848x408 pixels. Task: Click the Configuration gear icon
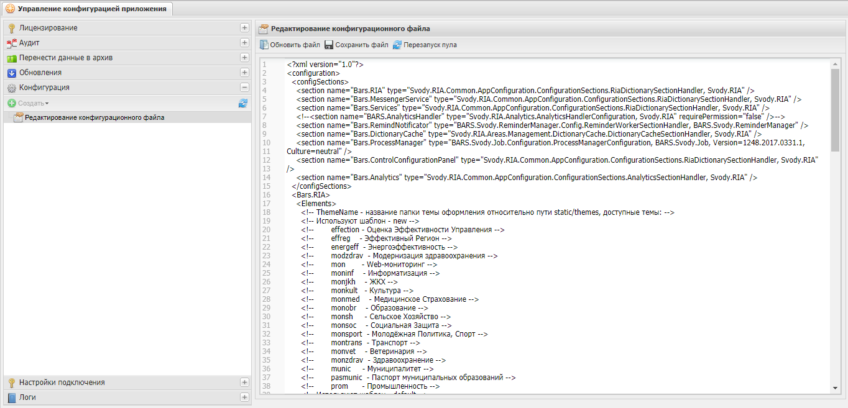11,88
